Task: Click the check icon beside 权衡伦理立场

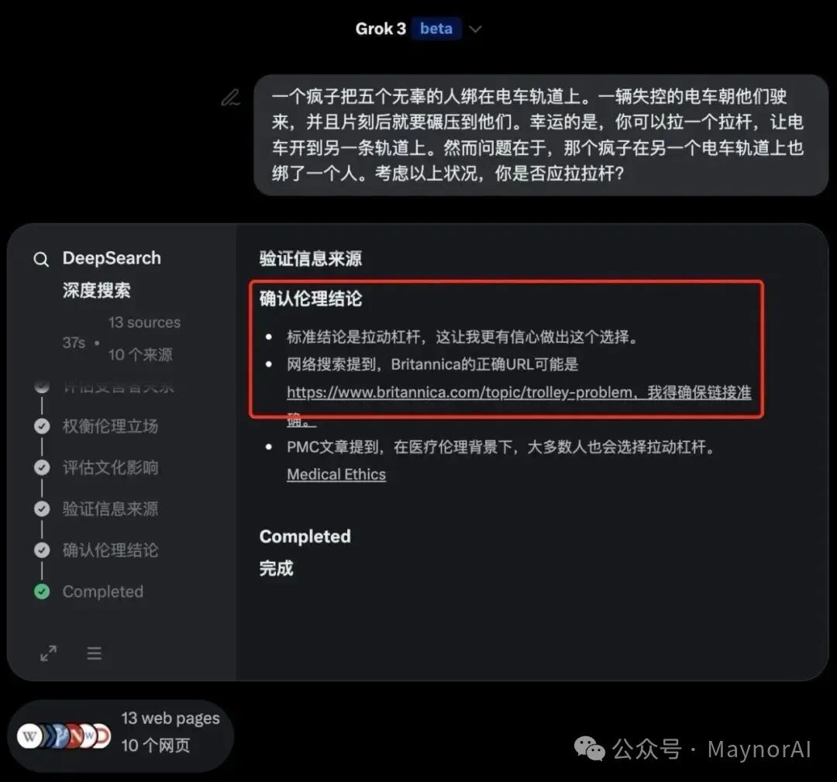Action: (42, 426)
